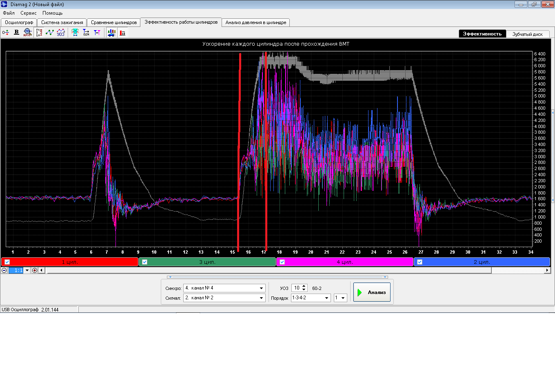Click the cyan envelope smoothing icon

(x=75, y=33)
